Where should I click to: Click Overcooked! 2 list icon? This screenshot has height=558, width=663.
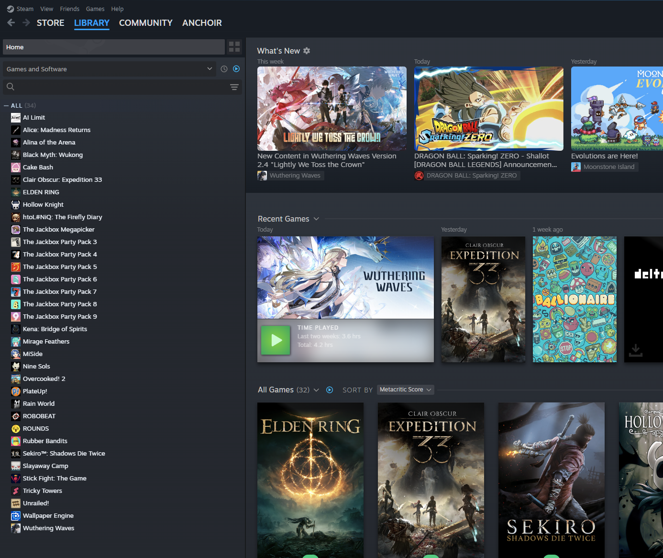click(16, 379)
